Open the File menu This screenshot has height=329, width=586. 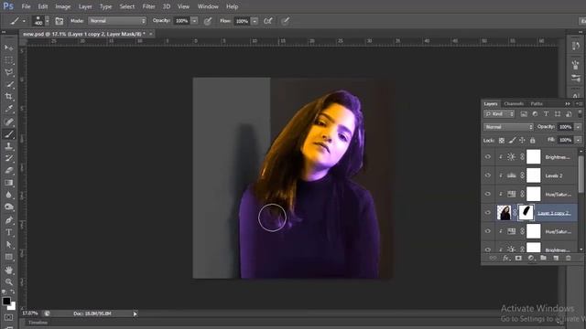(x=26, y=6)
